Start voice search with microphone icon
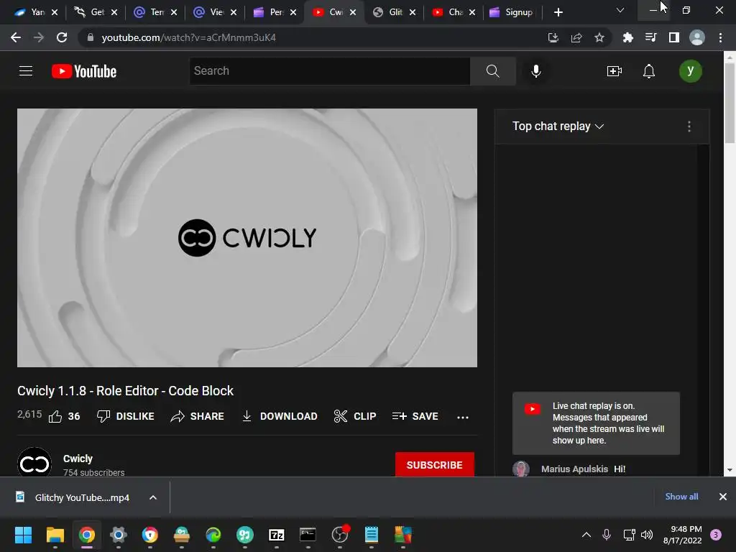 tap(536, 71)
